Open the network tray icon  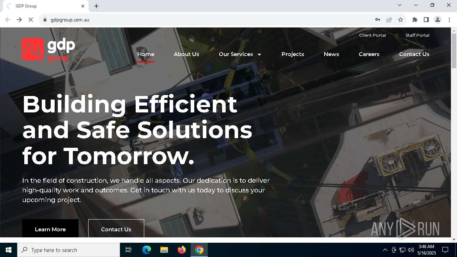click(402, 250)
